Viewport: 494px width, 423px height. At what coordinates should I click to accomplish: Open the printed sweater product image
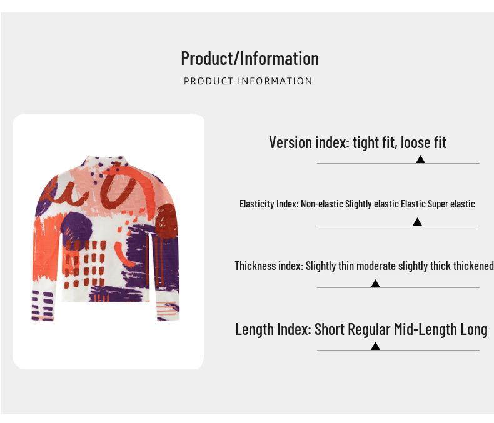point(108,241)
